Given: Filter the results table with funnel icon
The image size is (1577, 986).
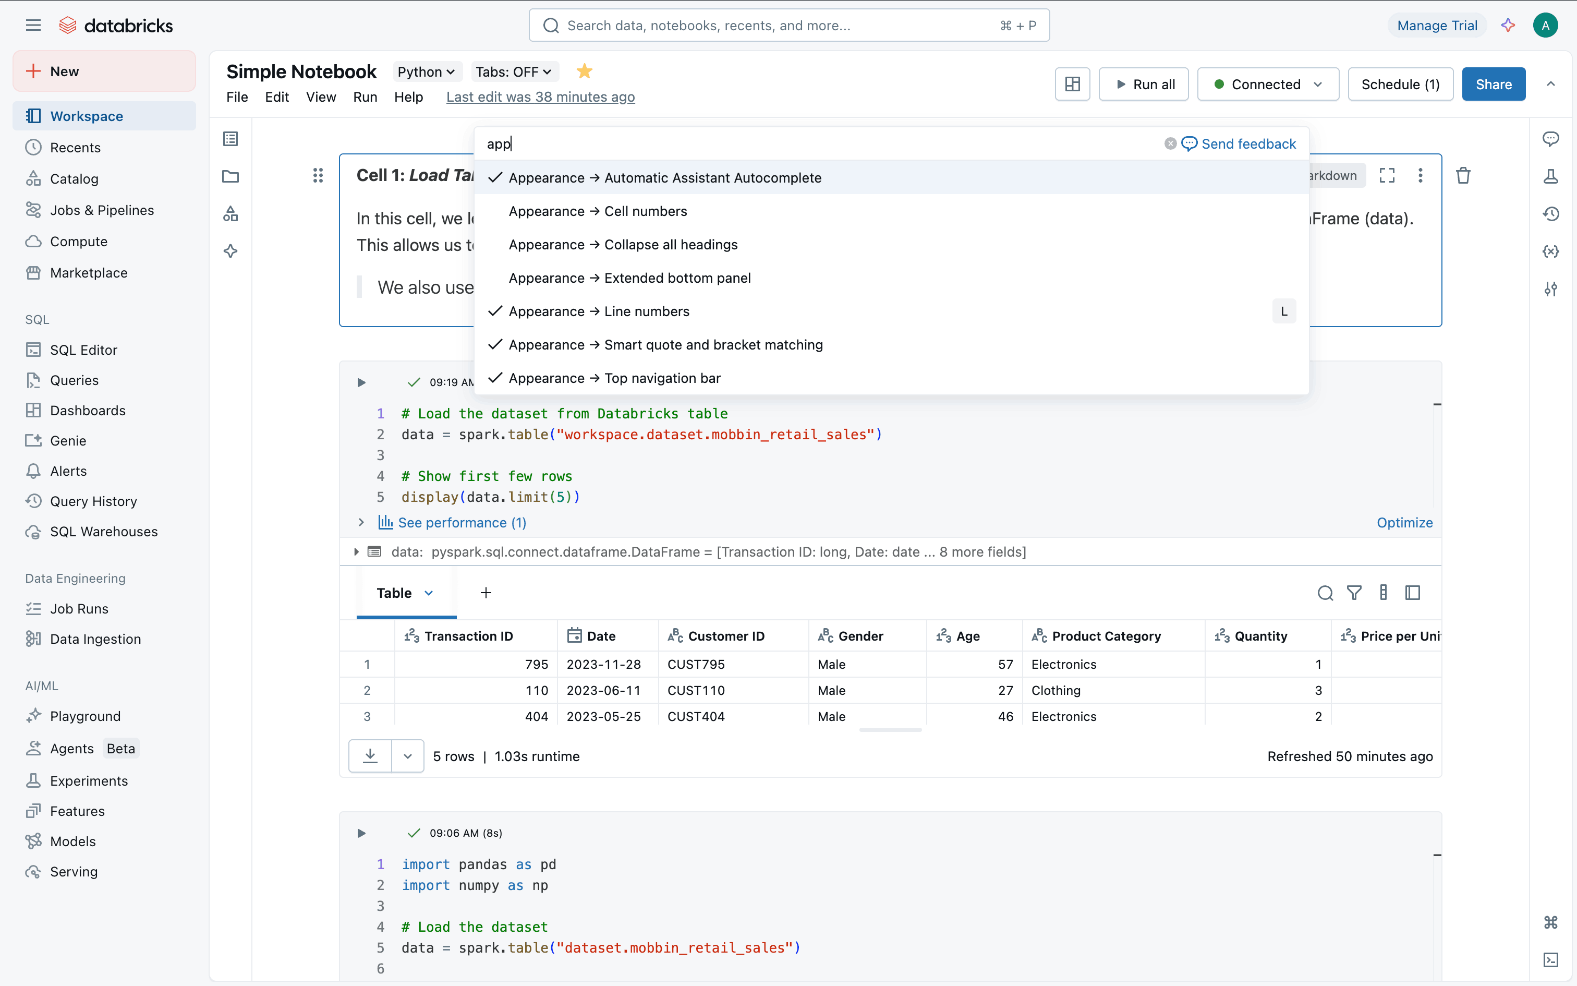Looking at the screenshot, I should click(1354, 593).
